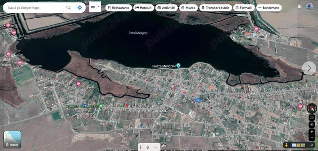Click into the Caută pe Google Maps field
318x151 pixels.
point(35,8)
